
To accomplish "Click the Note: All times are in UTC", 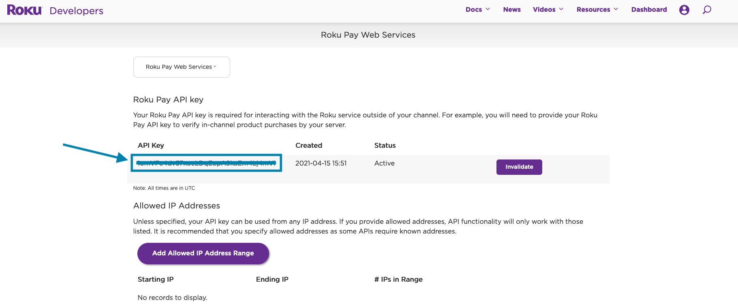I will [x=164, y=188].
